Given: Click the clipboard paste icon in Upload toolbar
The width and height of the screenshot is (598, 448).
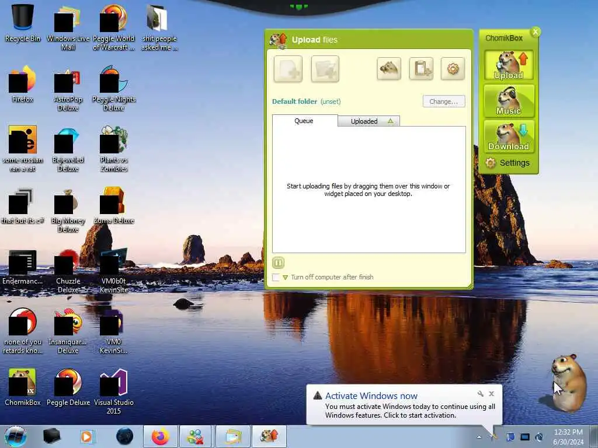Looking at the screenshot, I should [x=421, y=69].
